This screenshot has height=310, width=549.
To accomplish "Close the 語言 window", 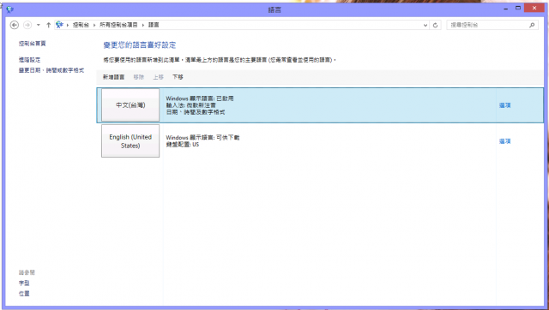I will pos(534,8).
